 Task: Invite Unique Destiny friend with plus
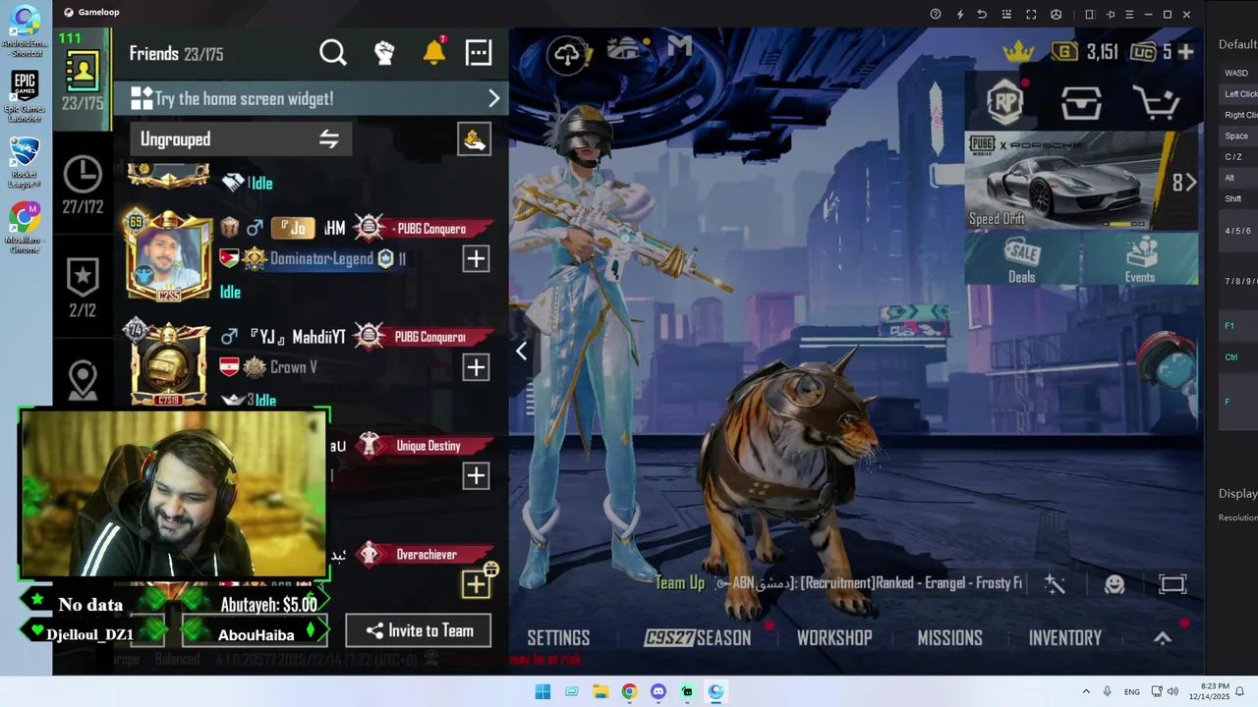[476, 475]
